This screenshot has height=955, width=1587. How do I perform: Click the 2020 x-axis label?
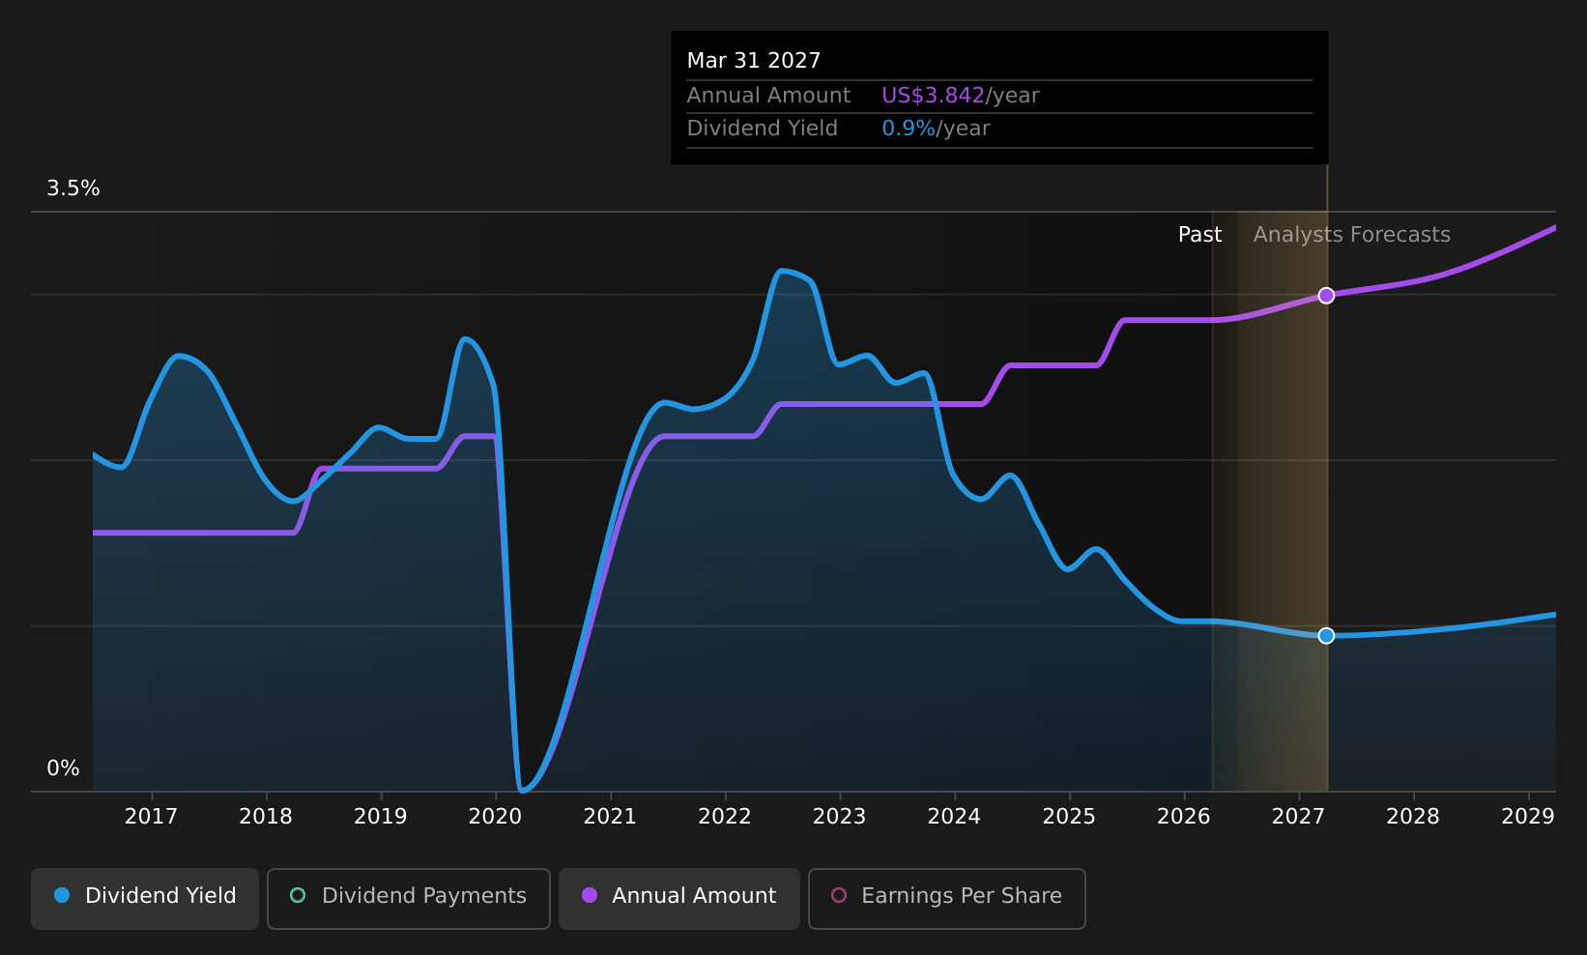(x=495, y=817)
